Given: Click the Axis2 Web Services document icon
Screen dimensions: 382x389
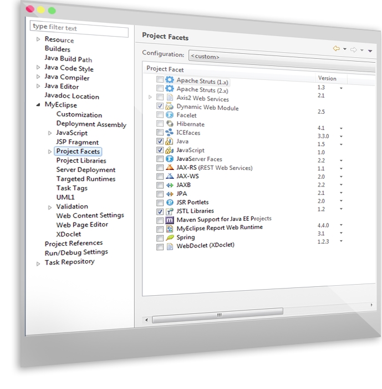Looking at the screenshot, I should point(170,97).
